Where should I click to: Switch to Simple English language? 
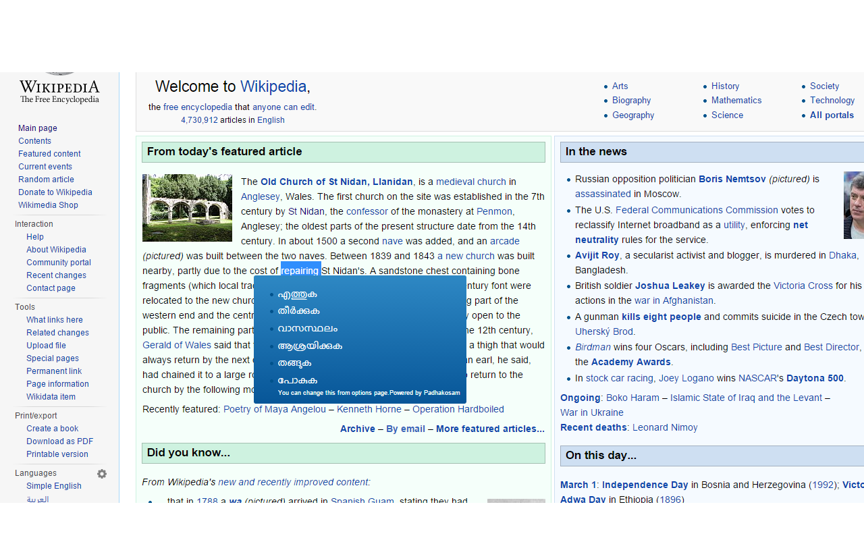[54, 486]
